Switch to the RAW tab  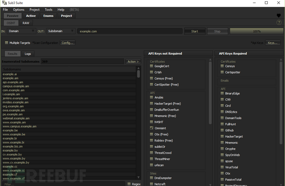tap(26, 23)
